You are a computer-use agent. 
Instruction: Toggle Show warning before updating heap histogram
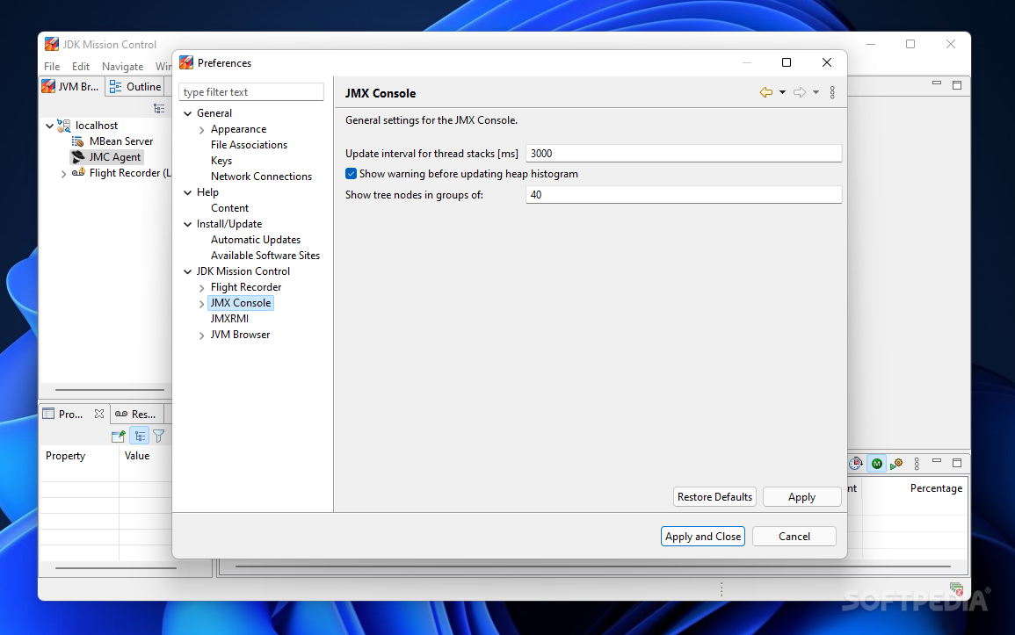(351, 174)
